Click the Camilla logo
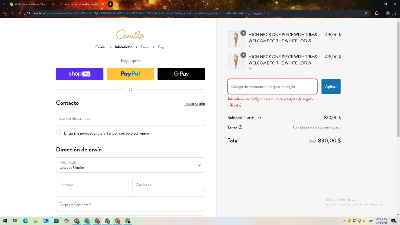This screenshot has height=225, width=400. (x=130, y=34)
